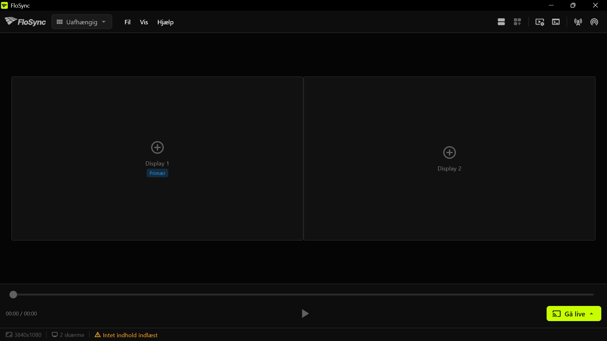The image size is (607, 341).
Task: Expand the Gå live caret arrow
Action: pyautogui.click(x=592, y=314)
